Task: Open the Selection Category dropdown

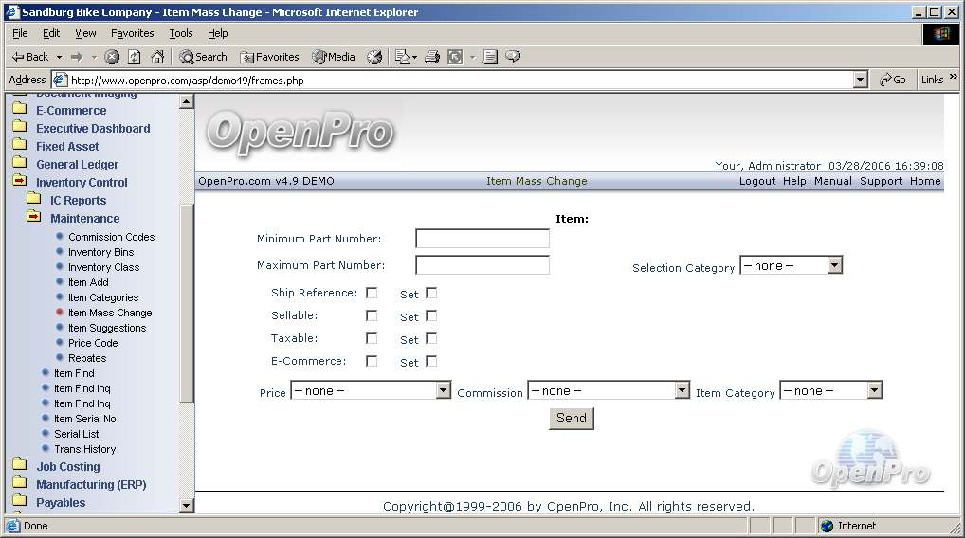Action: [834, 266]
